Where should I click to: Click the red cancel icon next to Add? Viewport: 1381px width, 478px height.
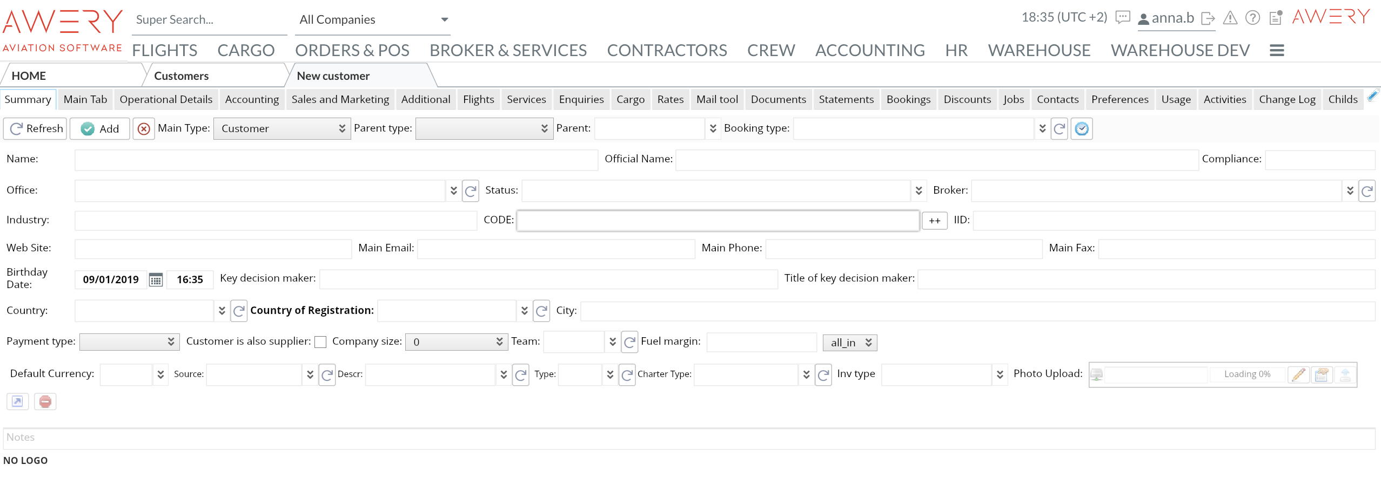[144, 129]
